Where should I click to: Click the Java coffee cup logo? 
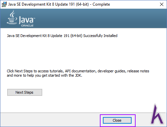(x=12, y=17)
